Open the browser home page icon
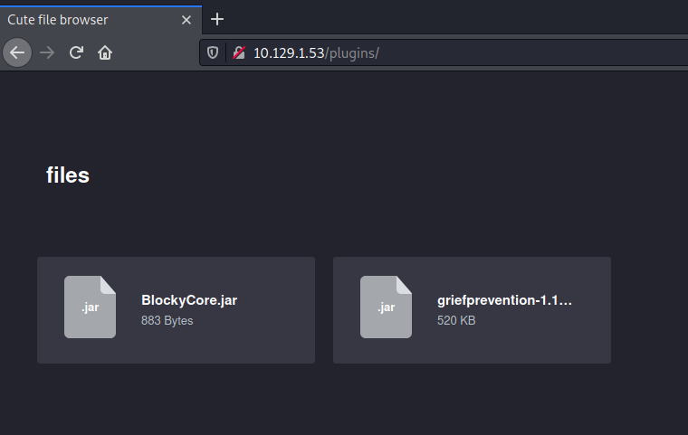 [105, 52]
